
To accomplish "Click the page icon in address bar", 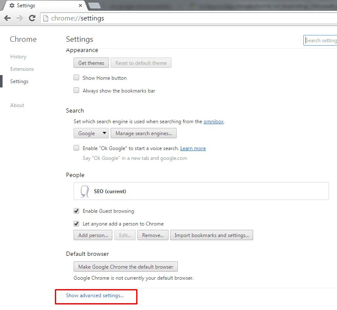I will click(x=46, y=18).
